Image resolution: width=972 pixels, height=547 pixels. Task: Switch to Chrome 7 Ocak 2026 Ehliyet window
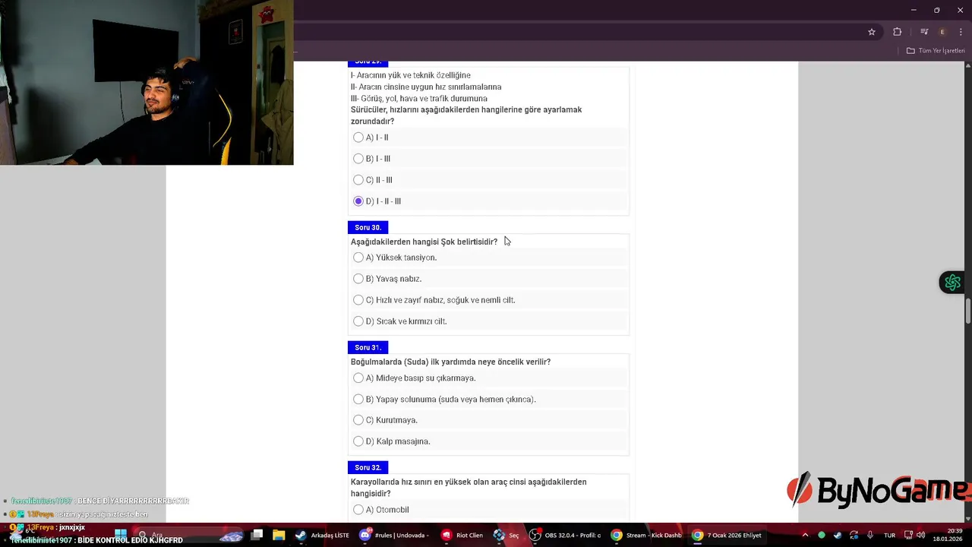pyautogui.click(x=727, y=535)
